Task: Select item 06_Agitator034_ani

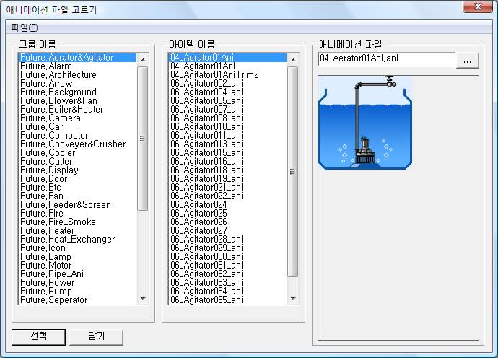Action: pos(228,292)
